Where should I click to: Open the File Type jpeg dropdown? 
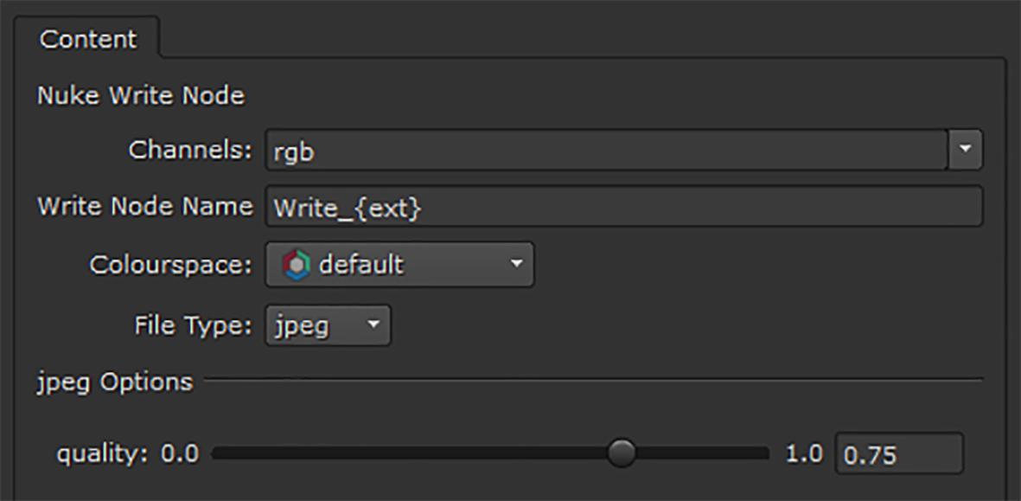click(x=328, y=325)
